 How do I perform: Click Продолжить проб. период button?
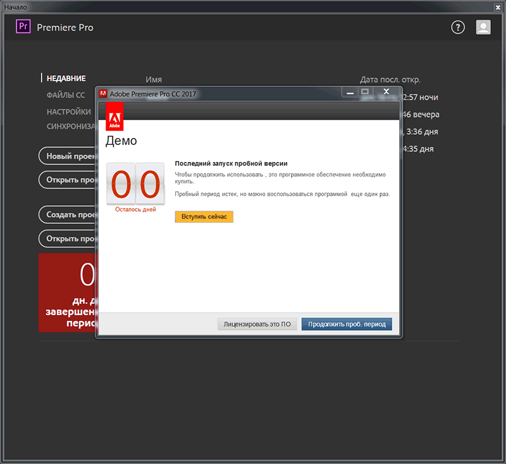(x=347, y=324)
